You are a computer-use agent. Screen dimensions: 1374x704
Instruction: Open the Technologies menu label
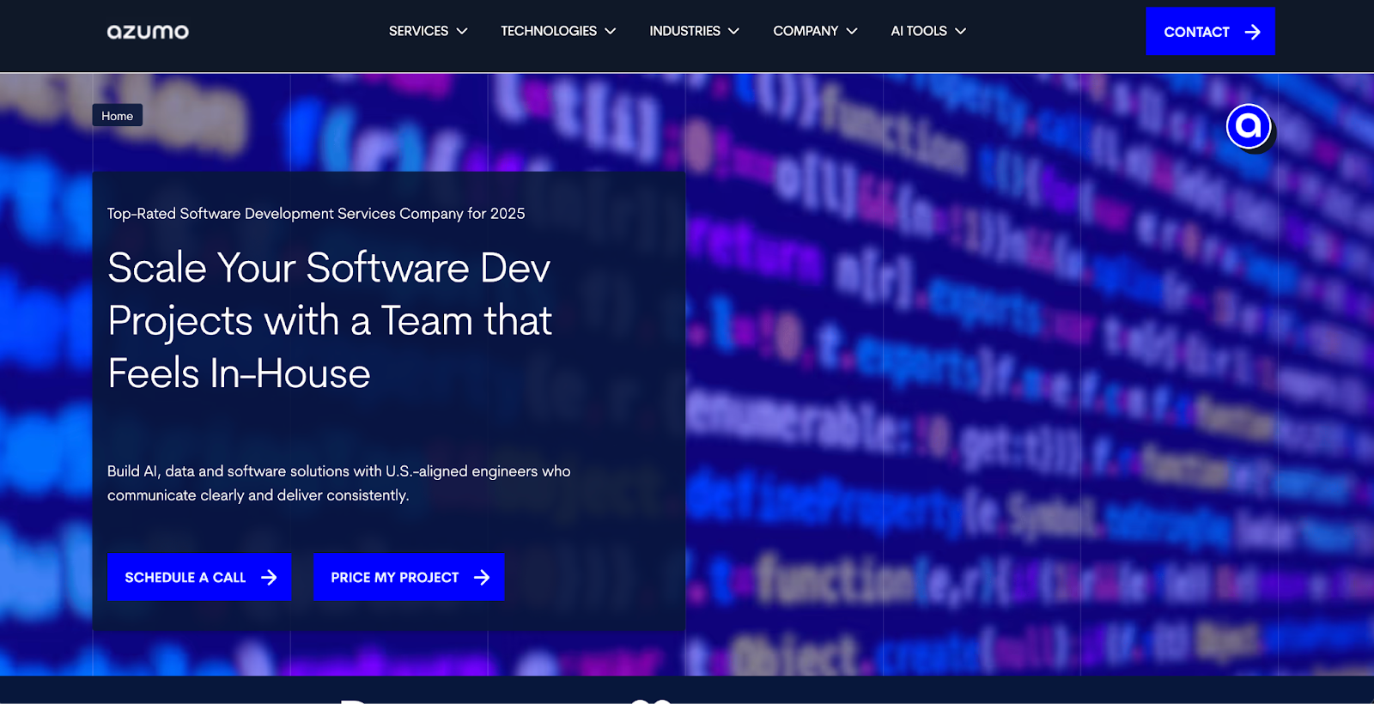point(549,31)
